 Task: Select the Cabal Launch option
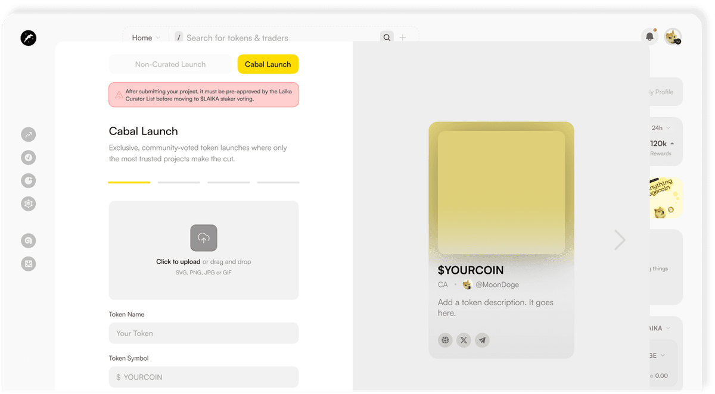(x=268, y=64)
